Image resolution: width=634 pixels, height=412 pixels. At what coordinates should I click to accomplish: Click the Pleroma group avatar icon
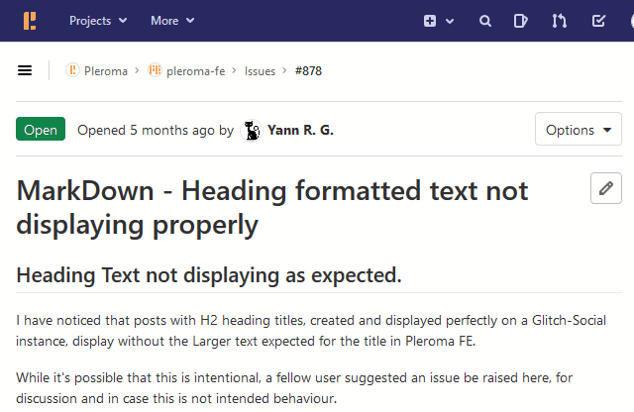72,70
